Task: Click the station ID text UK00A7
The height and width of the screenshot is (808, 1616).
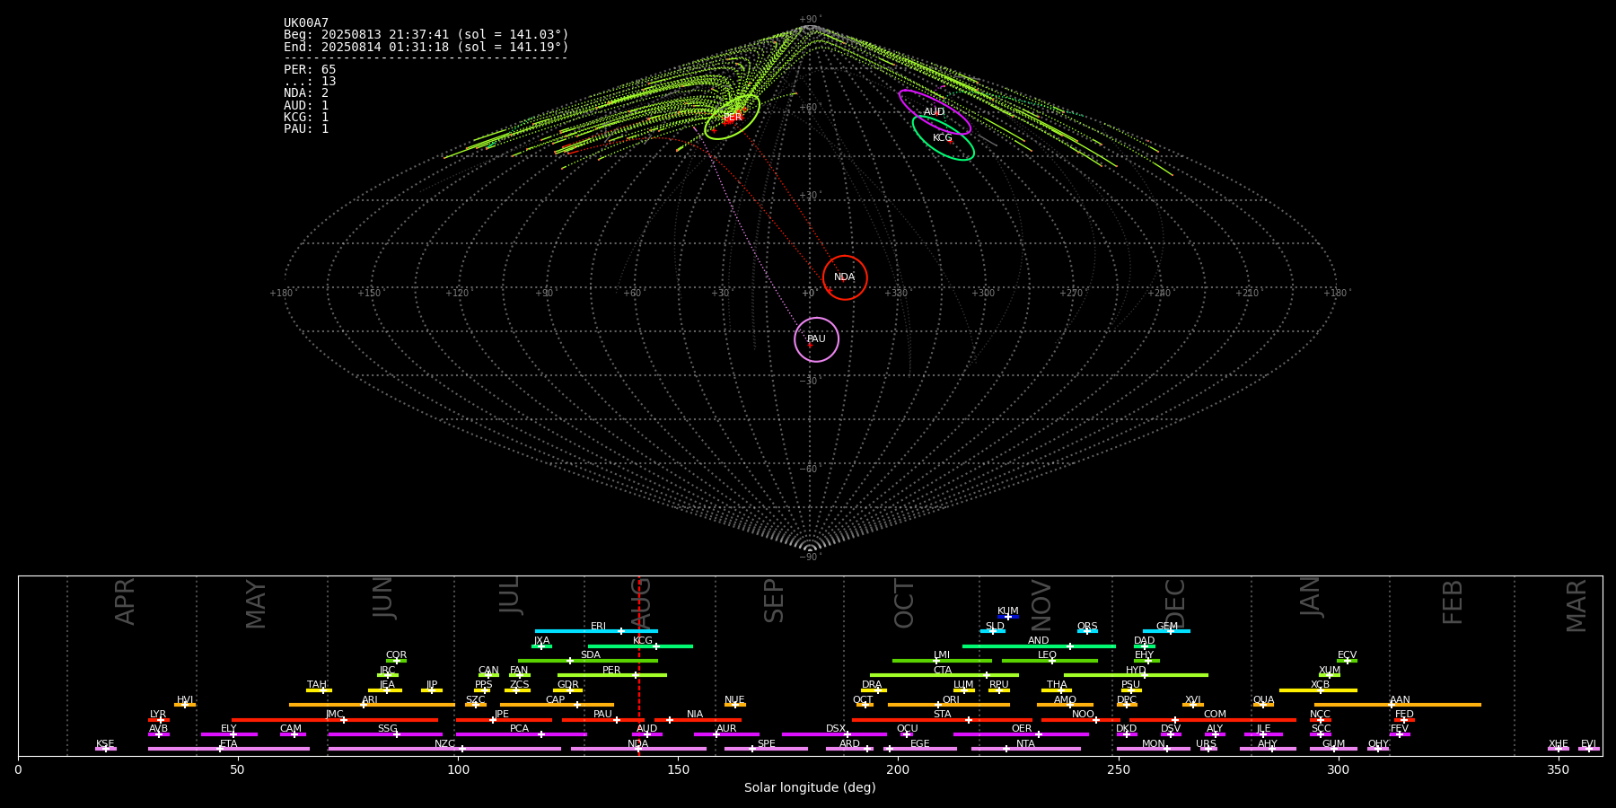Action: tap(306, 23)
